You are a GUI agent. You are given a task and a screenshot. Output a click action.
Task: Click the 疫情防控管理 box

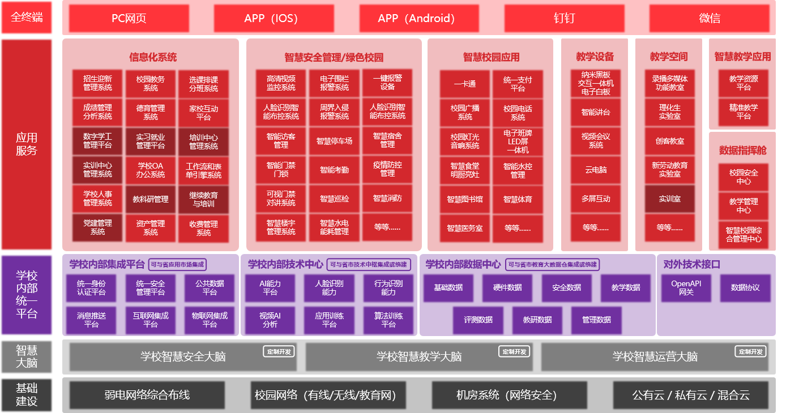tap(387, 169)
